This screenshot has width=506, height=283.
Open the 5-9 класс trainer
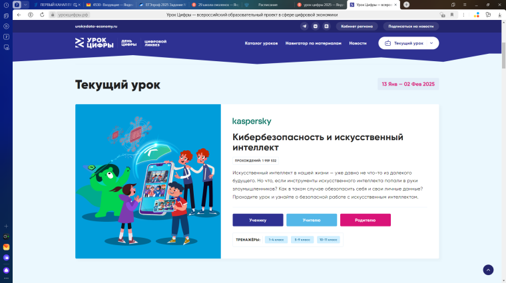(302, 240)
